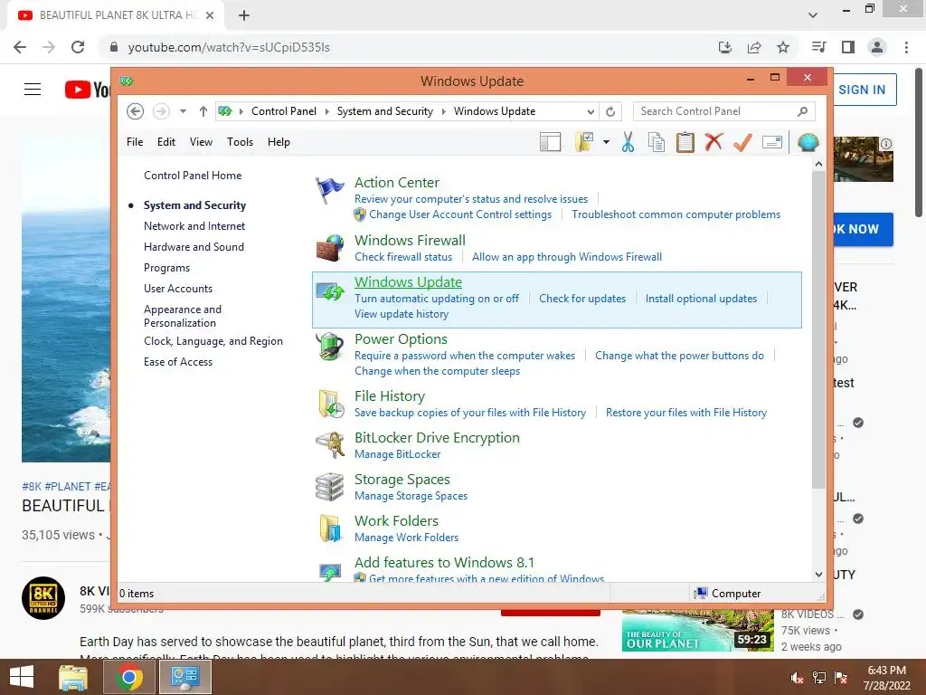Image resolution: width=926 pixels, height=695 pixels.
Task: Click the folder options icon in toolbar
Action: pyautogui.click(x=584, y=142)
